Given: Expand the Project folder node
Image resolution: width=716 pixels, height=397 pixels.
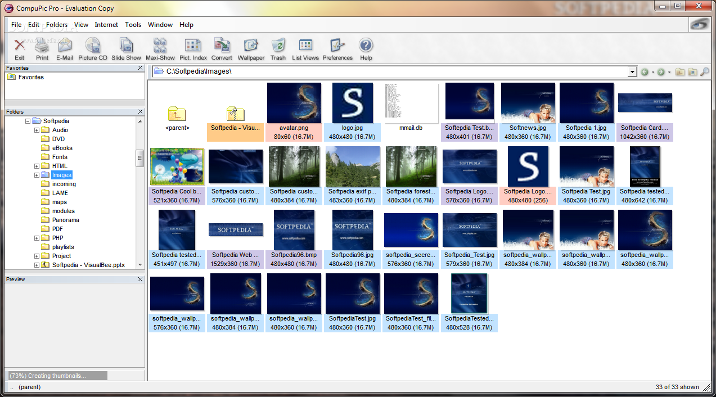Looking at the screenshot, I should pyautogui.click(x=37, y=256).
